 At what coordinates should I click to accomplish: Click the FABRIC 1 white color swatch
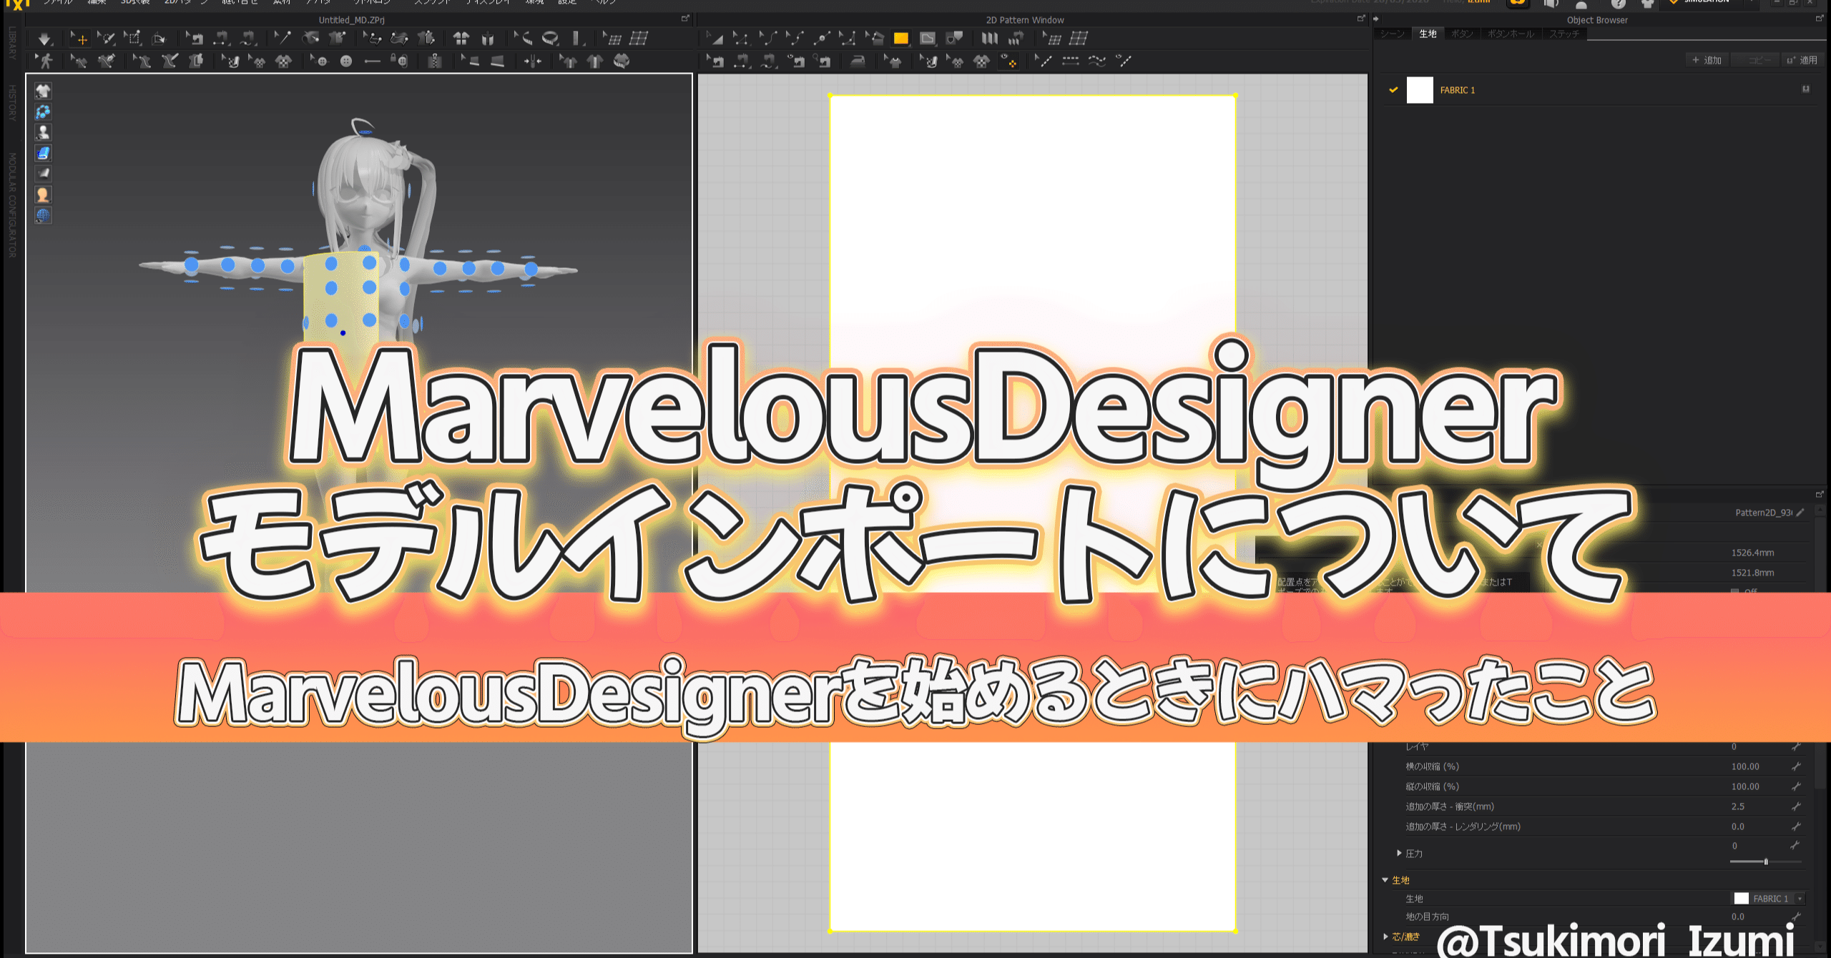pyautogui.click(x=1420, y=90)
